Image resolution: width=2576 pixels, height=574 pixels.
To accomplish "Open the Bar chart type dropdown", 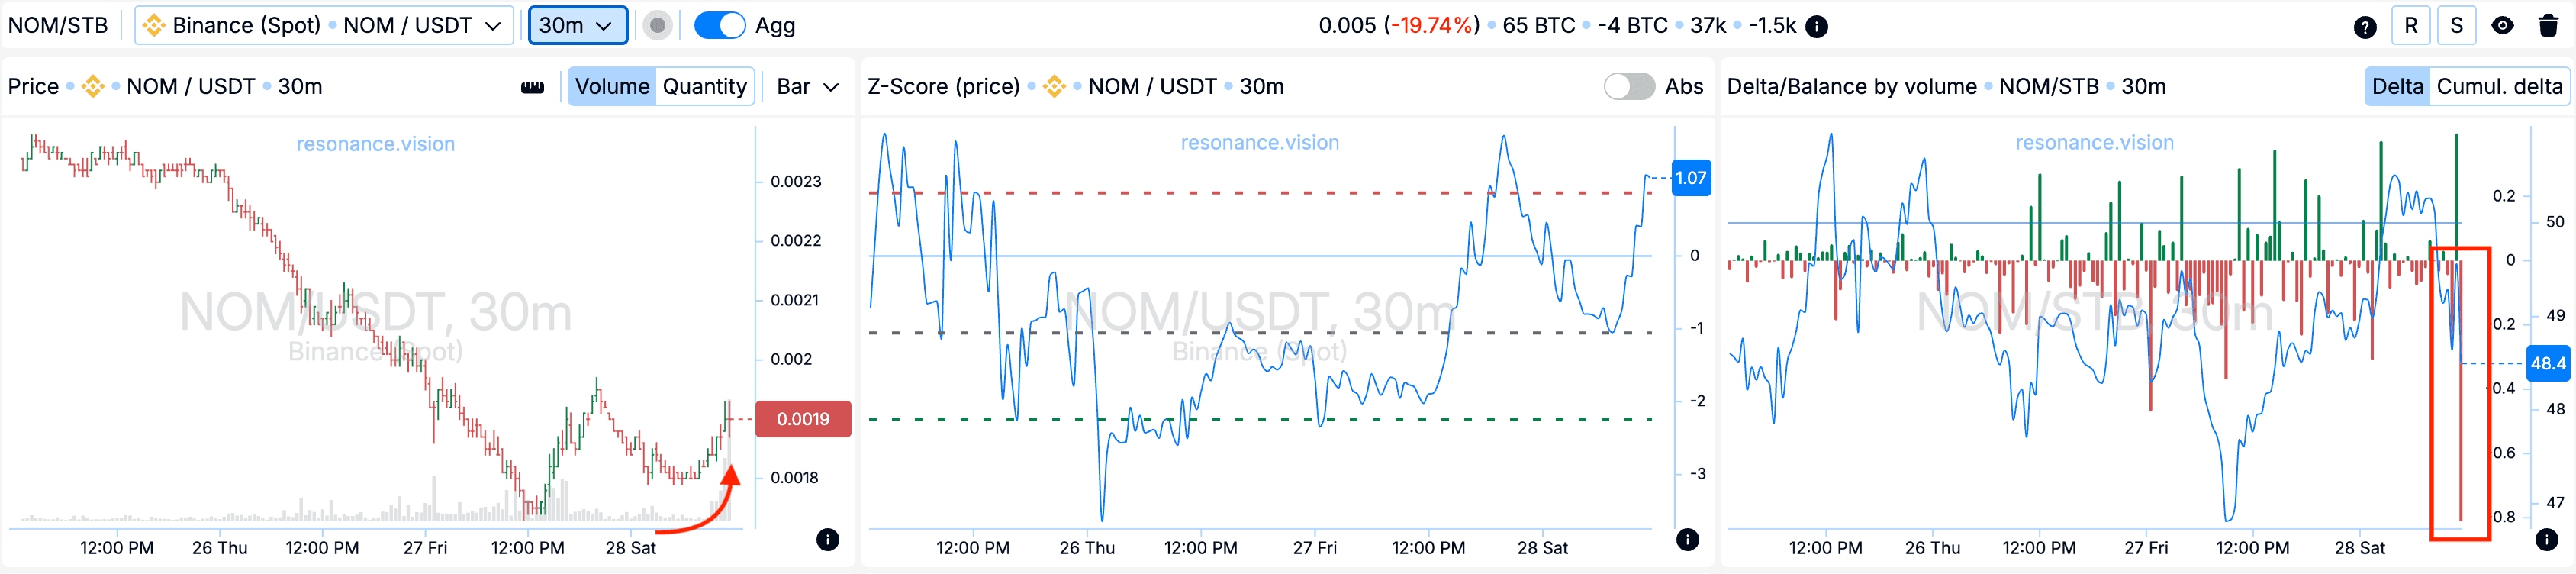I will tap(807, 87).
